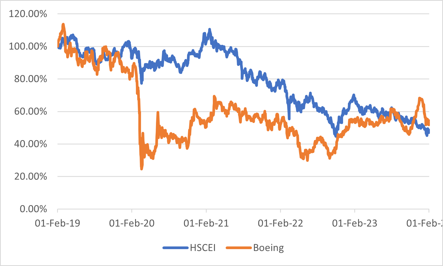
Task: Click the orange Boeing legend line swatch
Action: click(239, 248)
